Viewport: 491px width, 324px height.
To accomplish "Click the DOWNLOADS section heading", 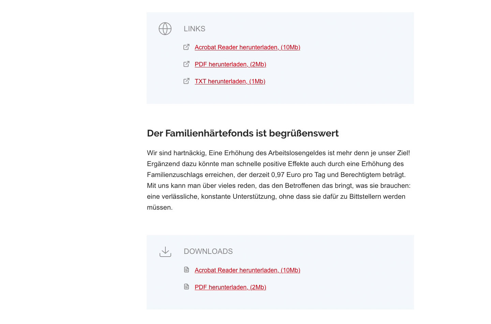I will (208, 252).
